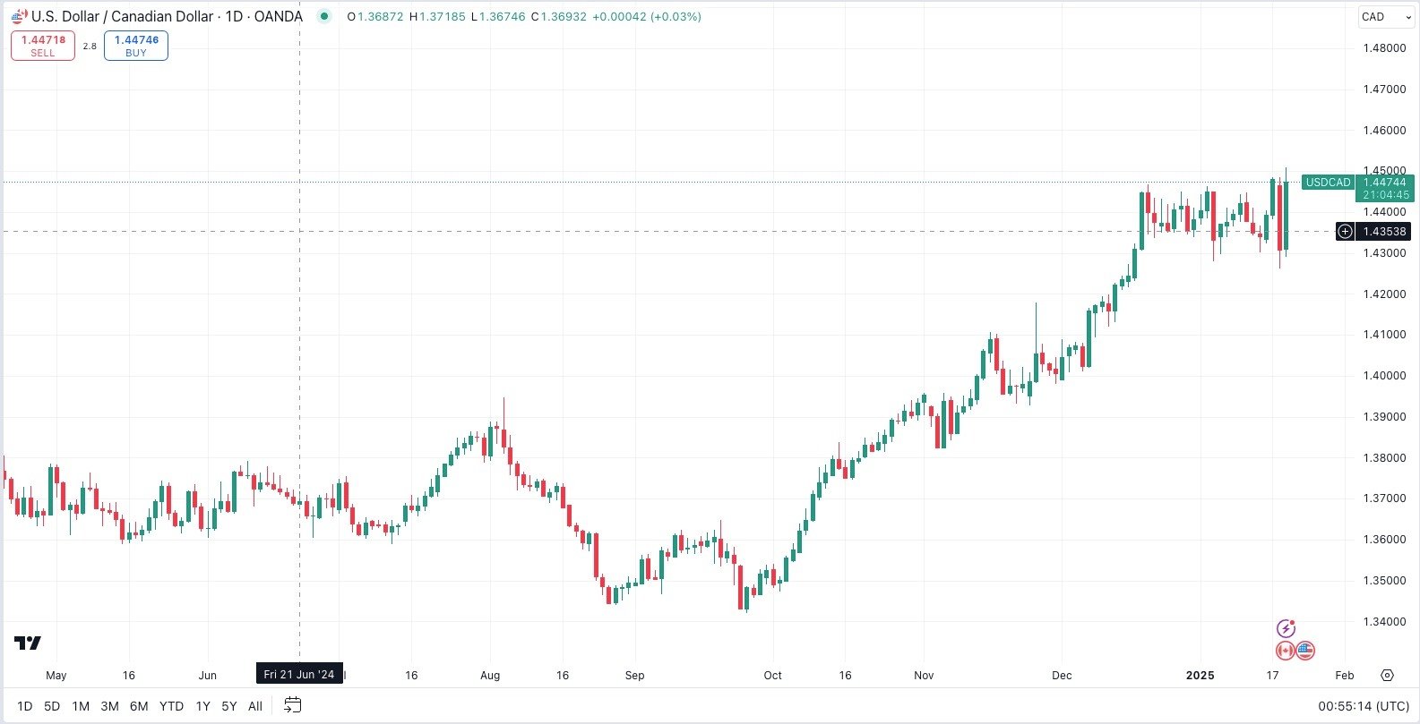Select the 3M range tab
Viewport: 1420px width, 724px height.
pos(109,706)
